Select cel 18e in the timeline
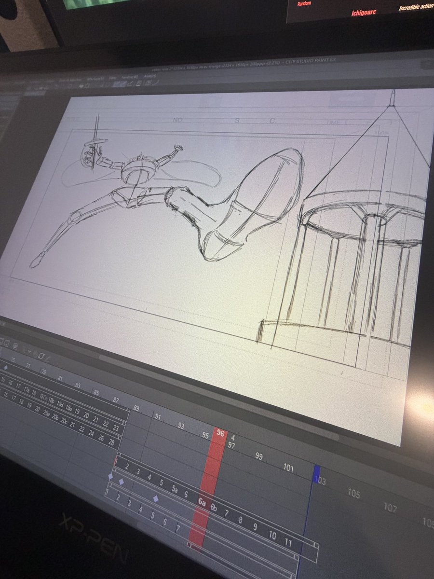Viewport: 434px width, 579px height. coord(70,408)
